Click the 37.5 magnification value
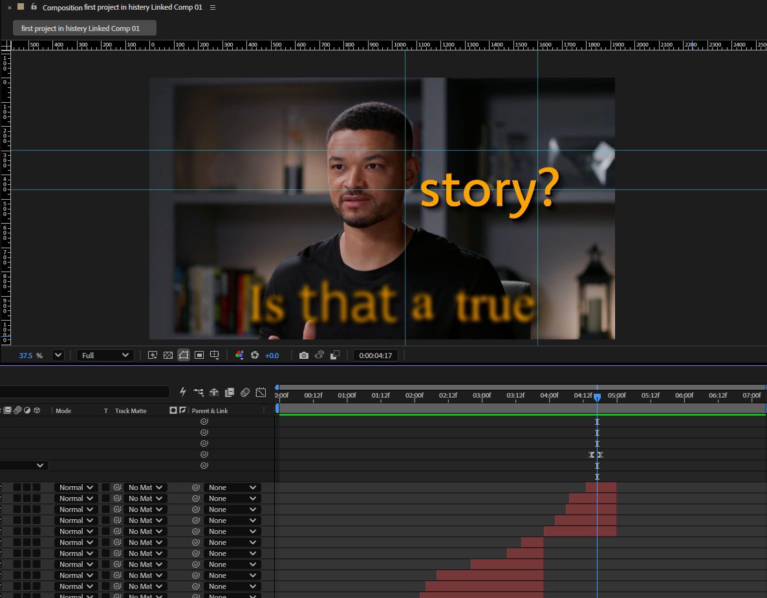The image size is (767, 598). 25,356
